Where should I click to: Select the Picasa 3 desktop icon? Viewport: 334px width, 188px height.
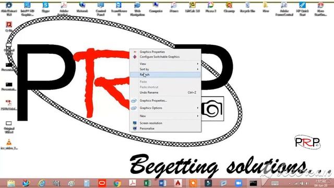211,7
